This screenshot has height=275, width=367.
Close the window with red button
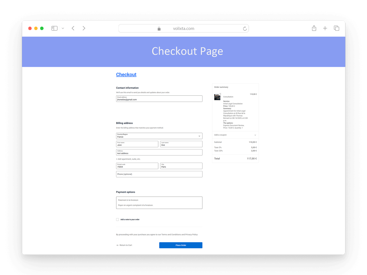point(30,28)
